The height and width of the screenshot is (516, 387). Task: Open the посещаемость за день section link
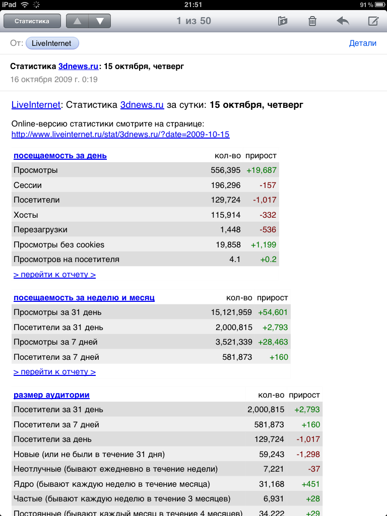coord(60,156)
